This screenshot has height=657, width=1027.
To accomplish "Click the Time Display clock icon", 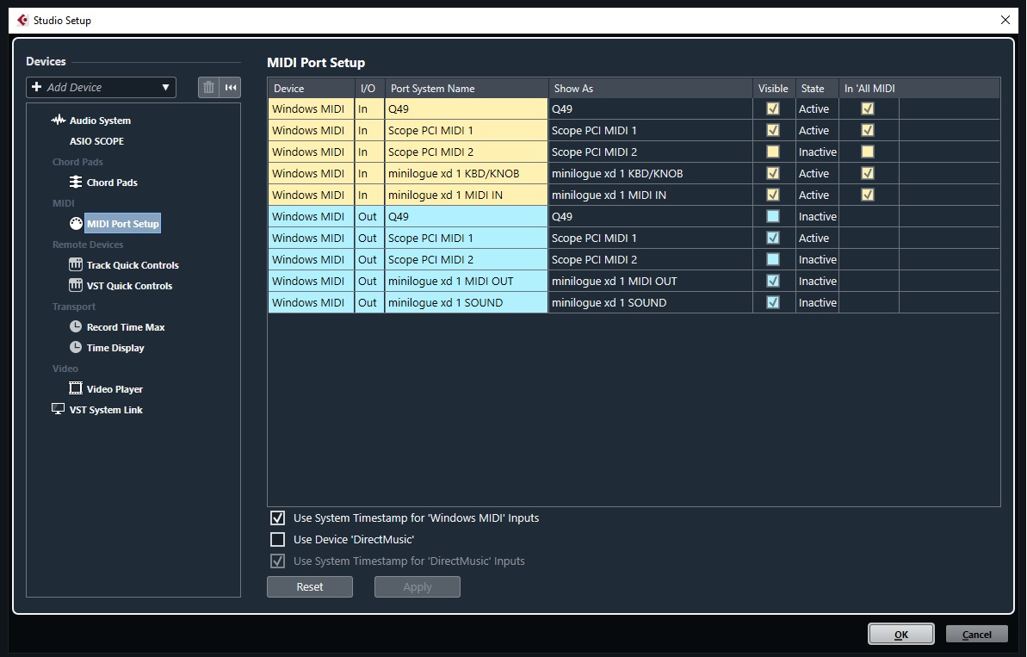I will [76, 347].
